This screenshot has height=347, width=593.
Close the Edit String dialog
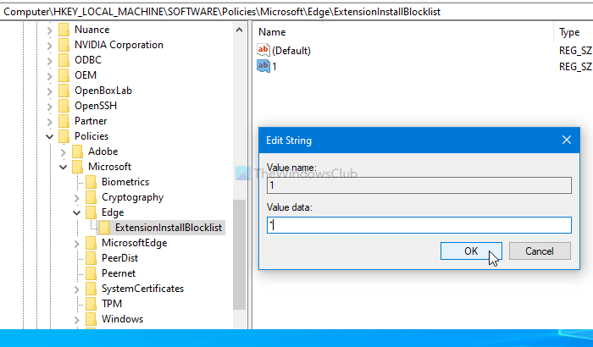[566, 140]
